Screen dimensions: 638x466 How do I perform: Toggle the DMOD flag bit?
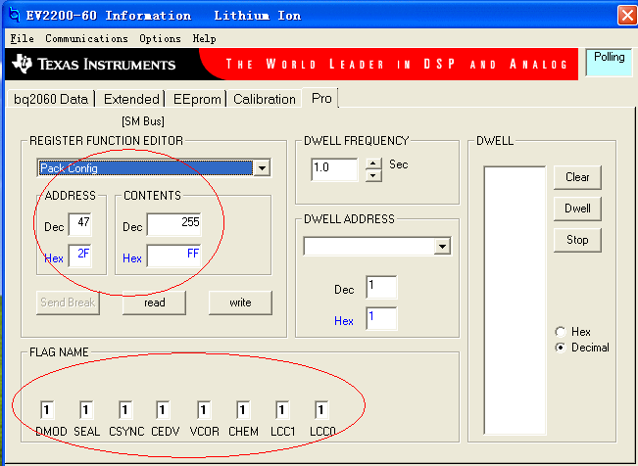tap(47, 410)
